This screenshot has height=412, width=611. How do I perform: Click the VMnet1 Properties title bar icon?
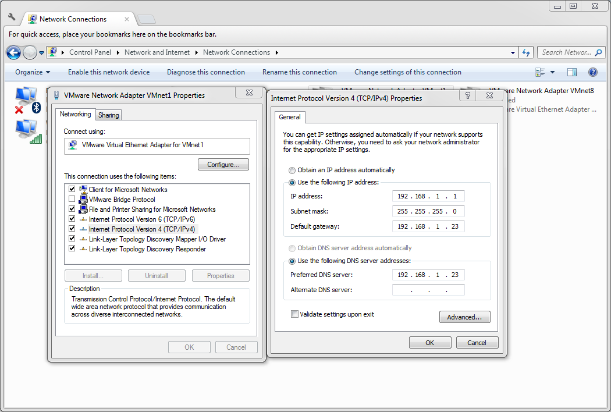pyautogui.click(x=56, y=95)
